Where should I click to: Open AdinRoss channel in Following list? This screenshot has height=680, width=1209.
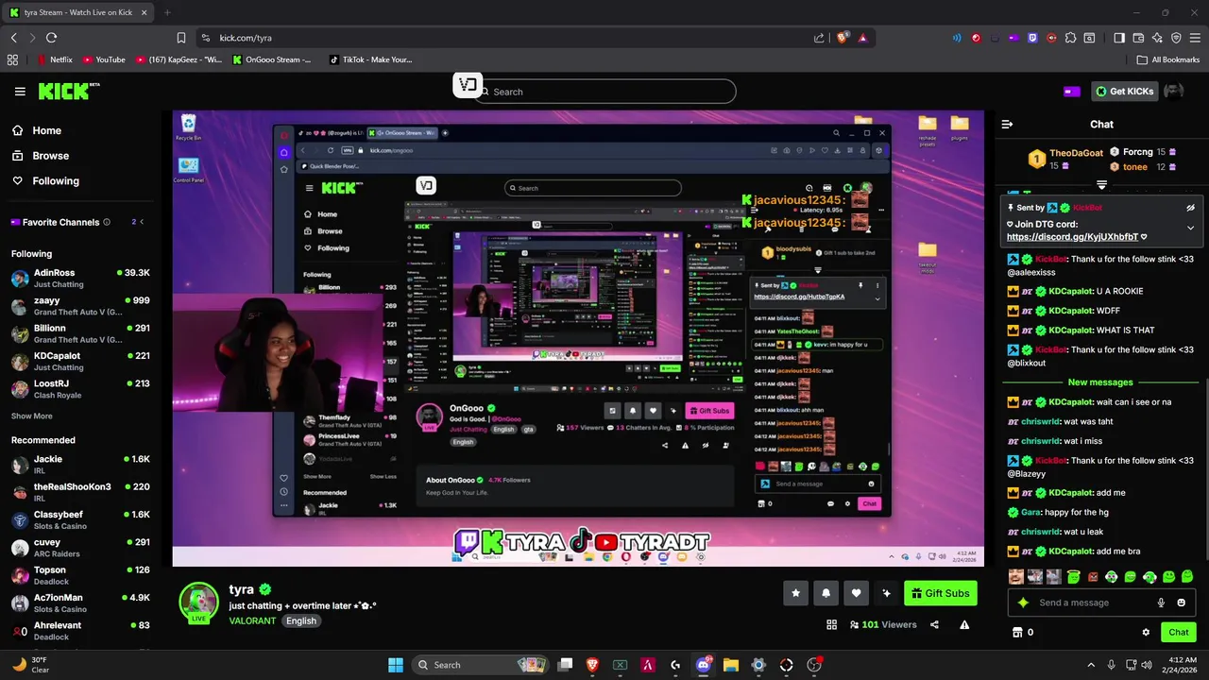[80, 278]
